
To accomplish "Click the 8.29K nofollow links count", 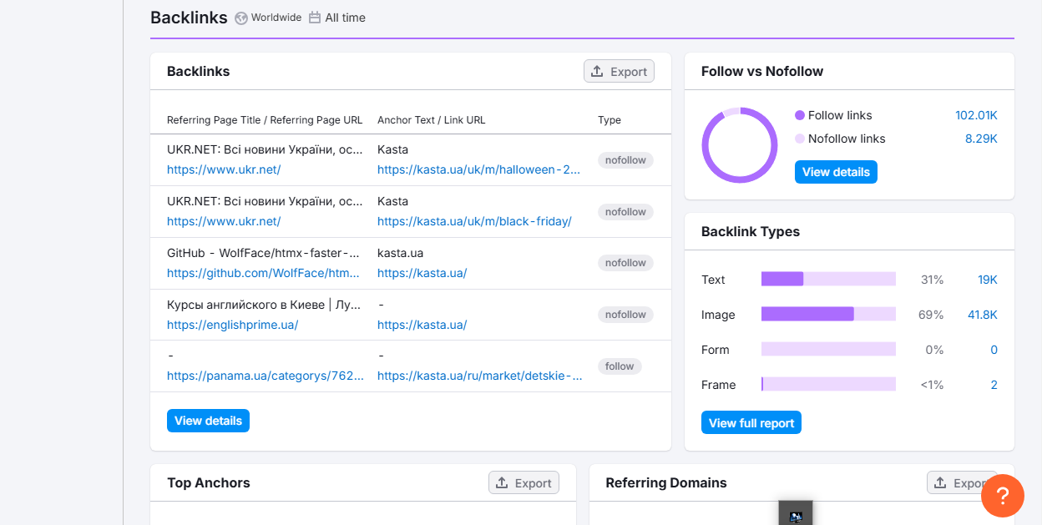I will tap(981, 139).
